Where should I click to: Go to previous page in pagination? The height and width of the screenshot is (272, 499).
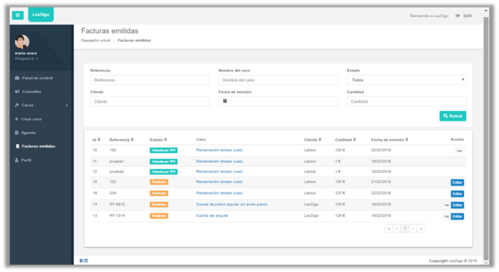(397, 229)
